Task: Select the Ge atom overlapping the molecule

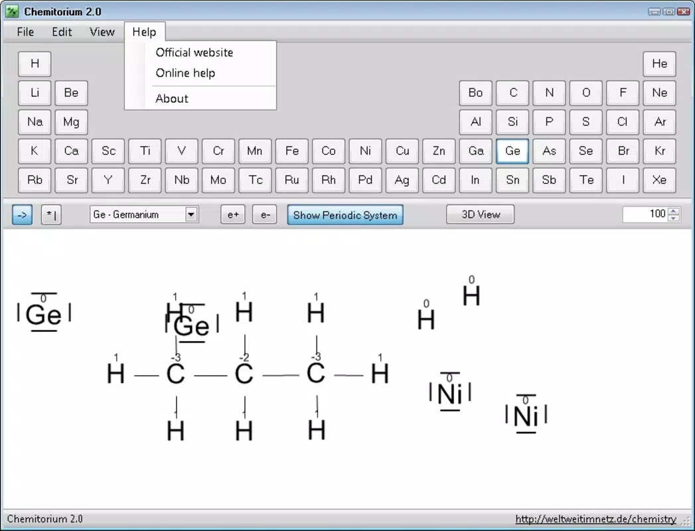Action: (x=191, y=326)
